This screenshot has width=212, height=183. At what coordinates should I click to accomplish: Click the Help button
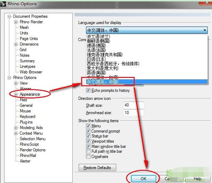(x=197, y=179)
